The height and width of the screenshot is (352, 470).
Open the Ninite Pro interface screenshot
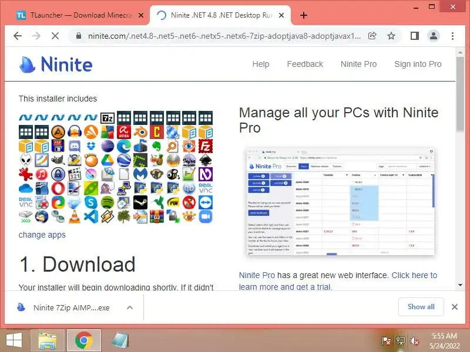tap(341, 201)
